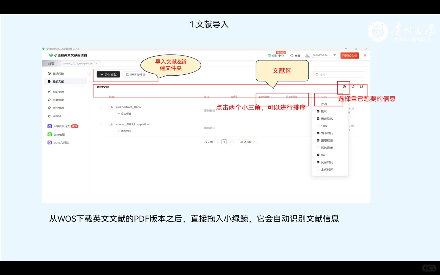This screenshot has height=275, width=440.
Task: Uncheck the 阅读时间 column checkbox
Action: pyautogui.click(x=318, y=162)
